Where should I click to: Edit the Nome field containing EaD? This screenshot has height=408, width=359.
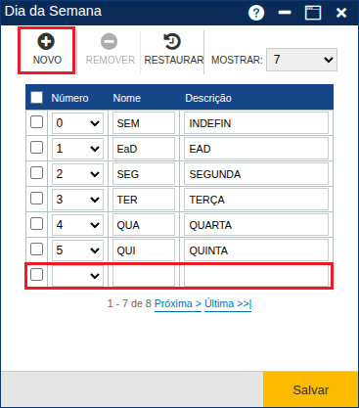[x=144, y=149]
